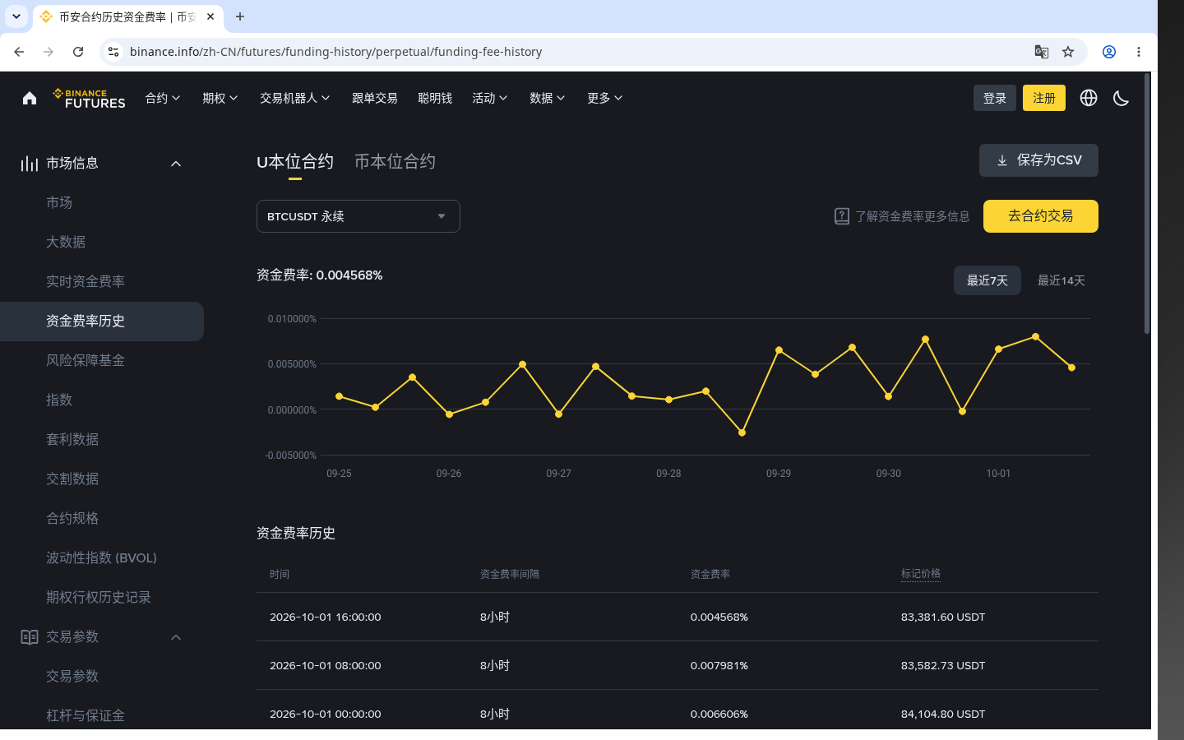
Task: Switch to 币本位合约 tab
Action: coord(395,162)
